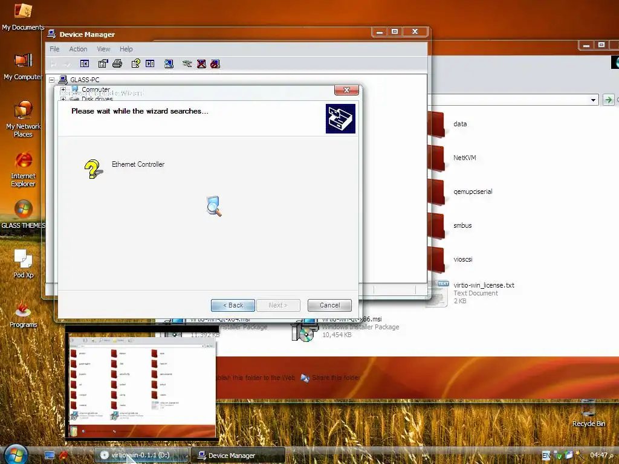Minimize the Device Manager window

tap(380, 31)
